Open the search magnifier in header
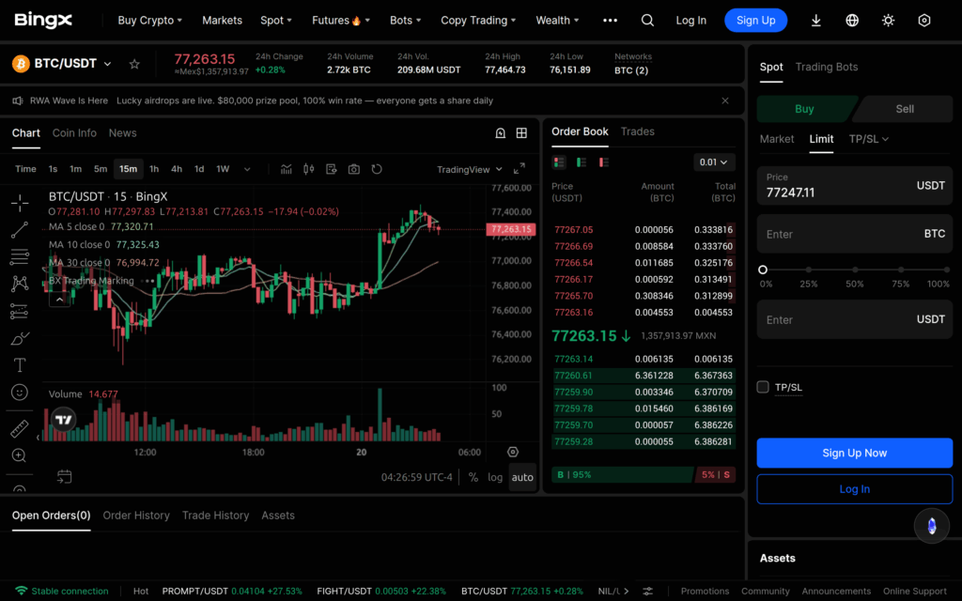Screen dimensions: 962x601 click(x=647, y=21)
